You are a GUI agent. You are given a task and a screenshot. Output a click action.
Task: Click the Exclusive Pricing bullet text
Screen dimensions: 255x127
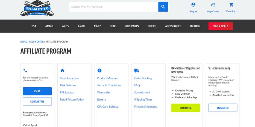point(184,90)
